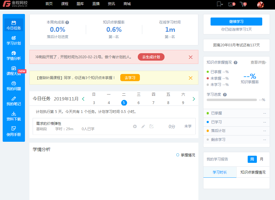
Task: Open 学情分析 in the sidebar
Action: click(x=14, y=56)
